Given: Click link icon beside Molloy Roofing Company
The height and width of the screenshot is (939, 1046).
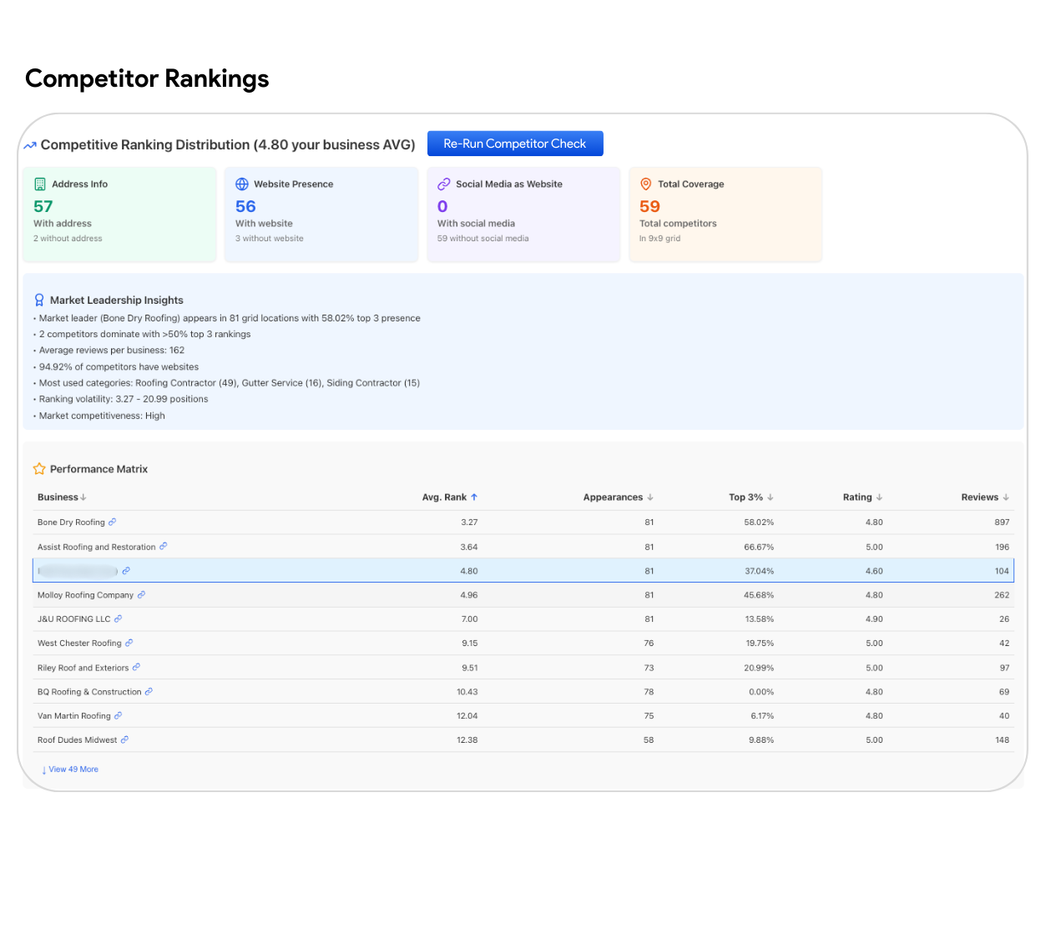Looking at the screenshot, I should click(142, 595).
